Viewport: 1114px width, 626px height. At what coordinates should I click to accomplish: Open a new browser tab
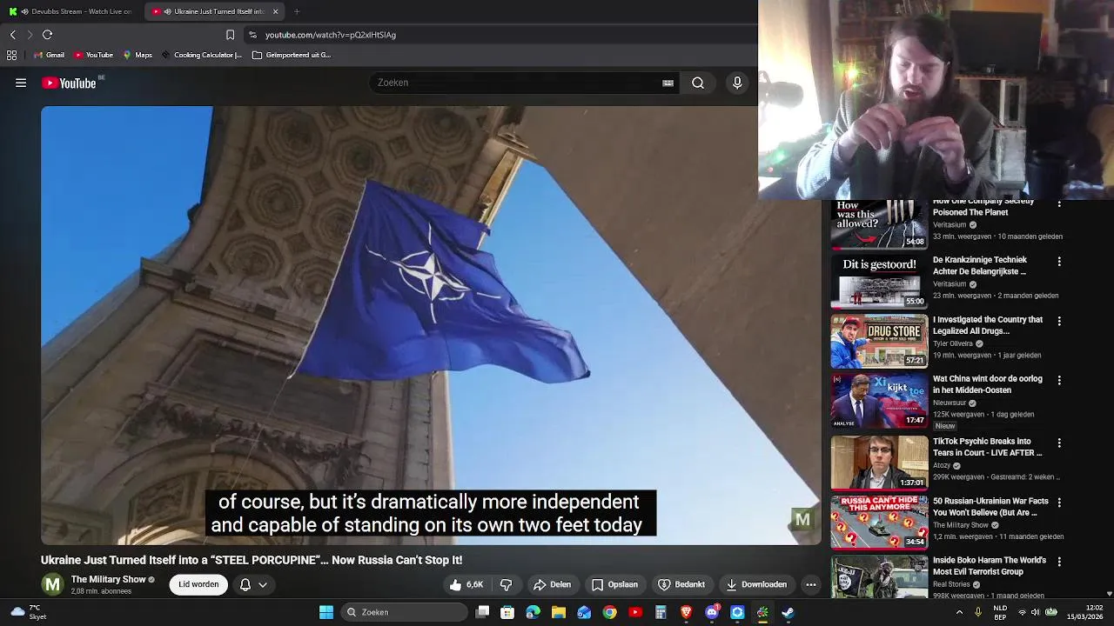coord(297,11)
